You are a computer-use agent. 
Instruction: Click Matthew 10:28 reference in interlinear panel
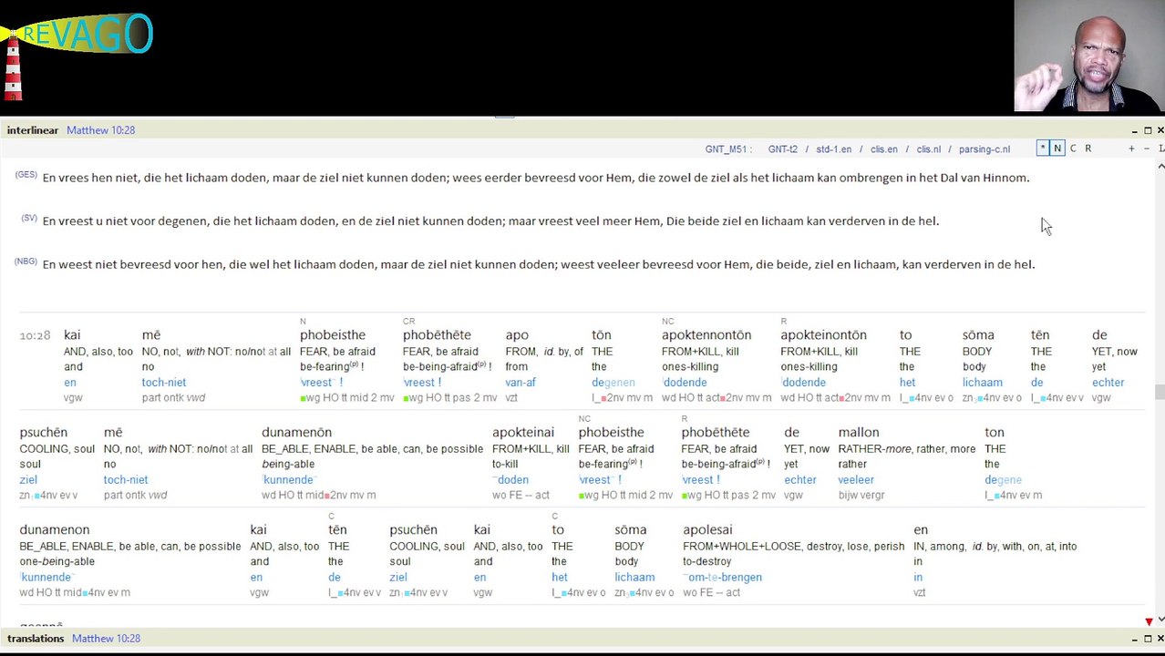tap(100, 130)
